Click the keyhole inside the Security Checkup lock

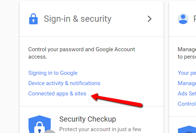click(39, 131)
